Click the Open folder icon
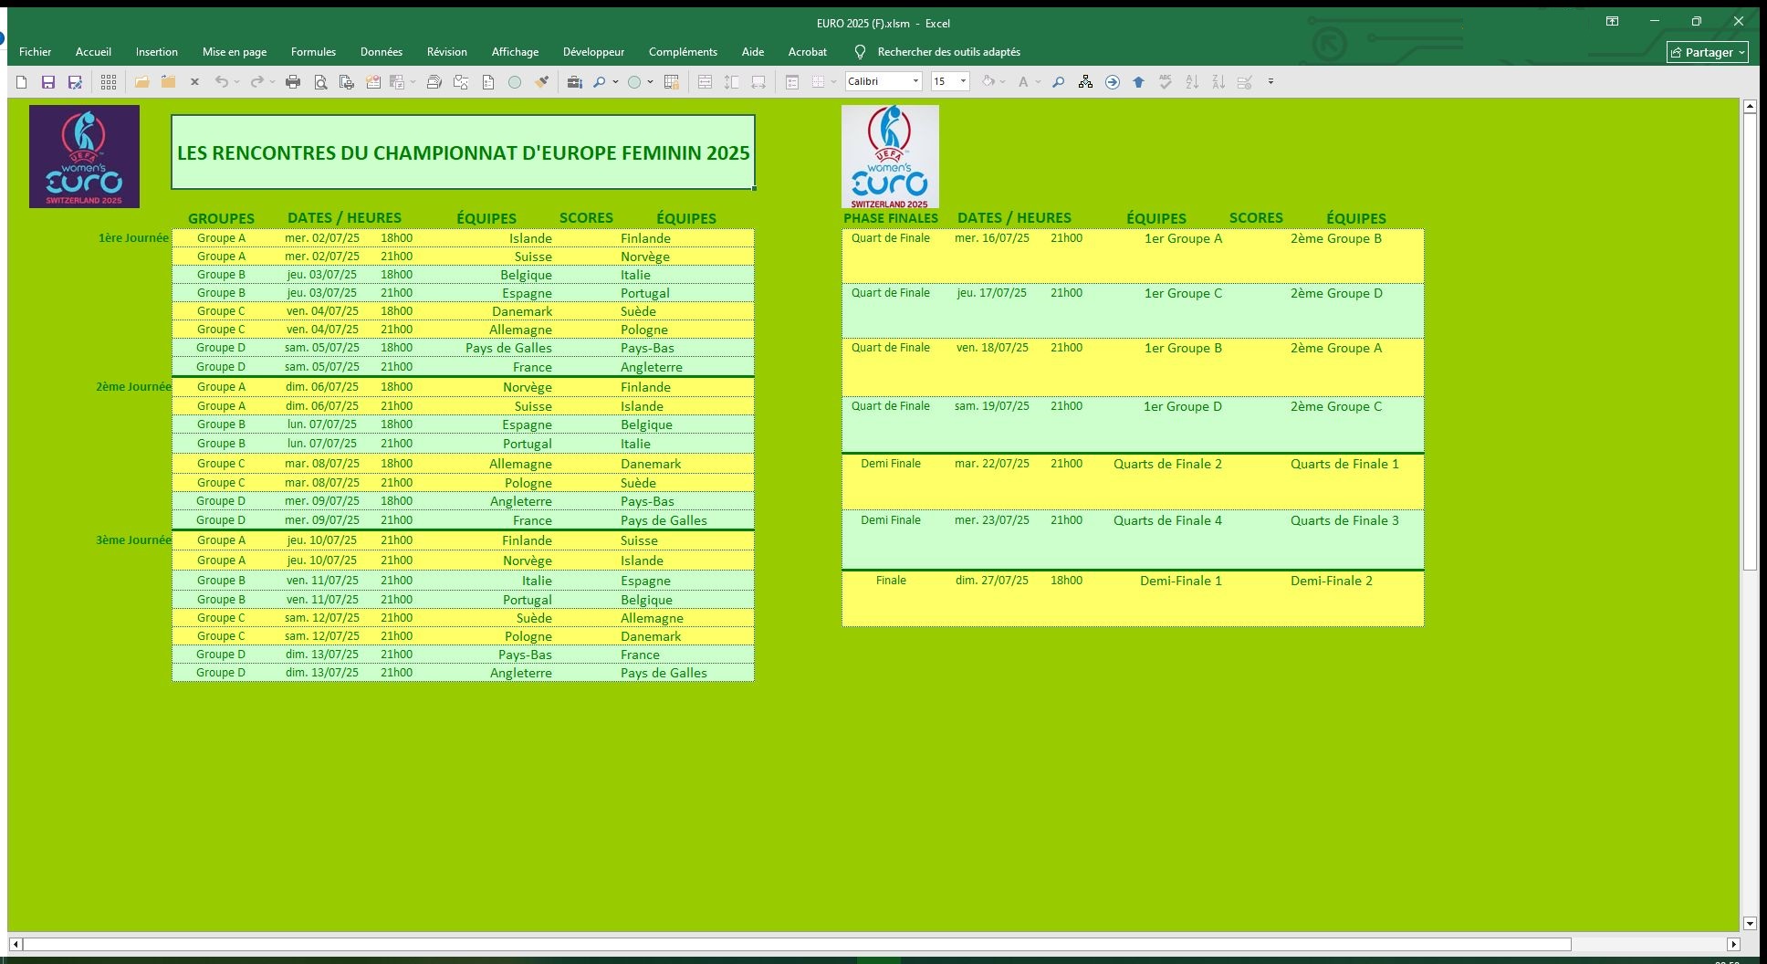Image resolution: width=1767 pixels, height=964 pixels. [x=141, y=82]
